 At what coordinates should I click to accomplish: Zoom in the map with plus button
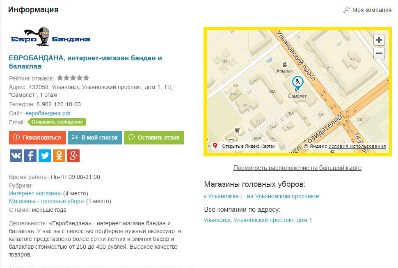pos(379,40)
